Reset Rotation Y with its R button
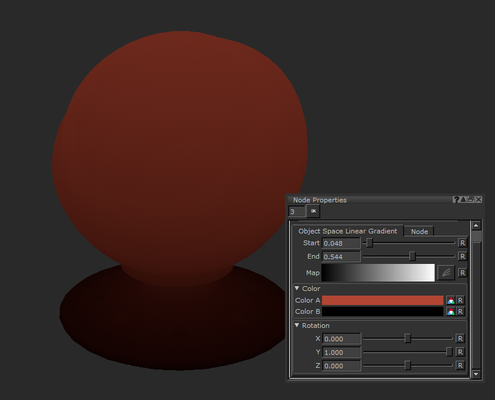This screenshot has width=495, height=400. coord(460,352)
